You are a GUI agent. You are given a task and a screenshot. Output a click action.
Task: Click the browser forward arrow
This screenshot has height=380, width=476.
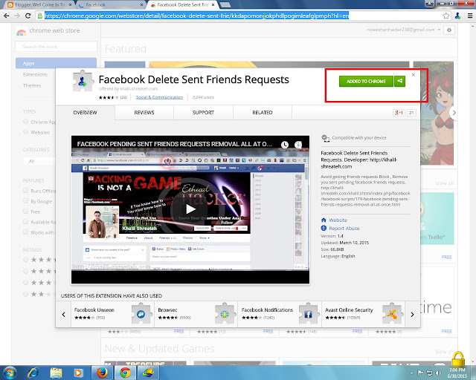coord(17,16)
